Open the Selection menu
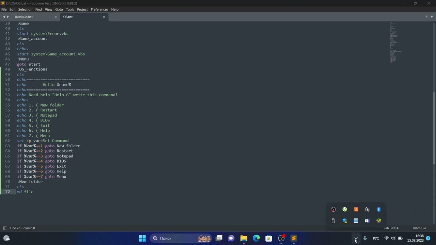The height and width of the screenshot is (245, 436). (25, 10)
